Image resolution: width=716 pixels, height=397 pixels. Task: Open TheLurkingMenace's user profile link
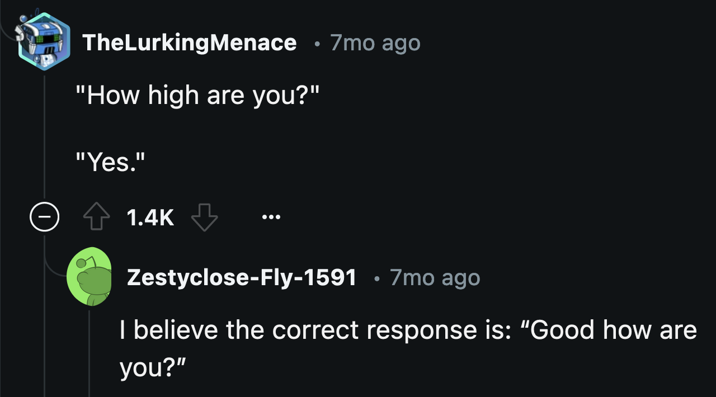click(x=189, y=43)
